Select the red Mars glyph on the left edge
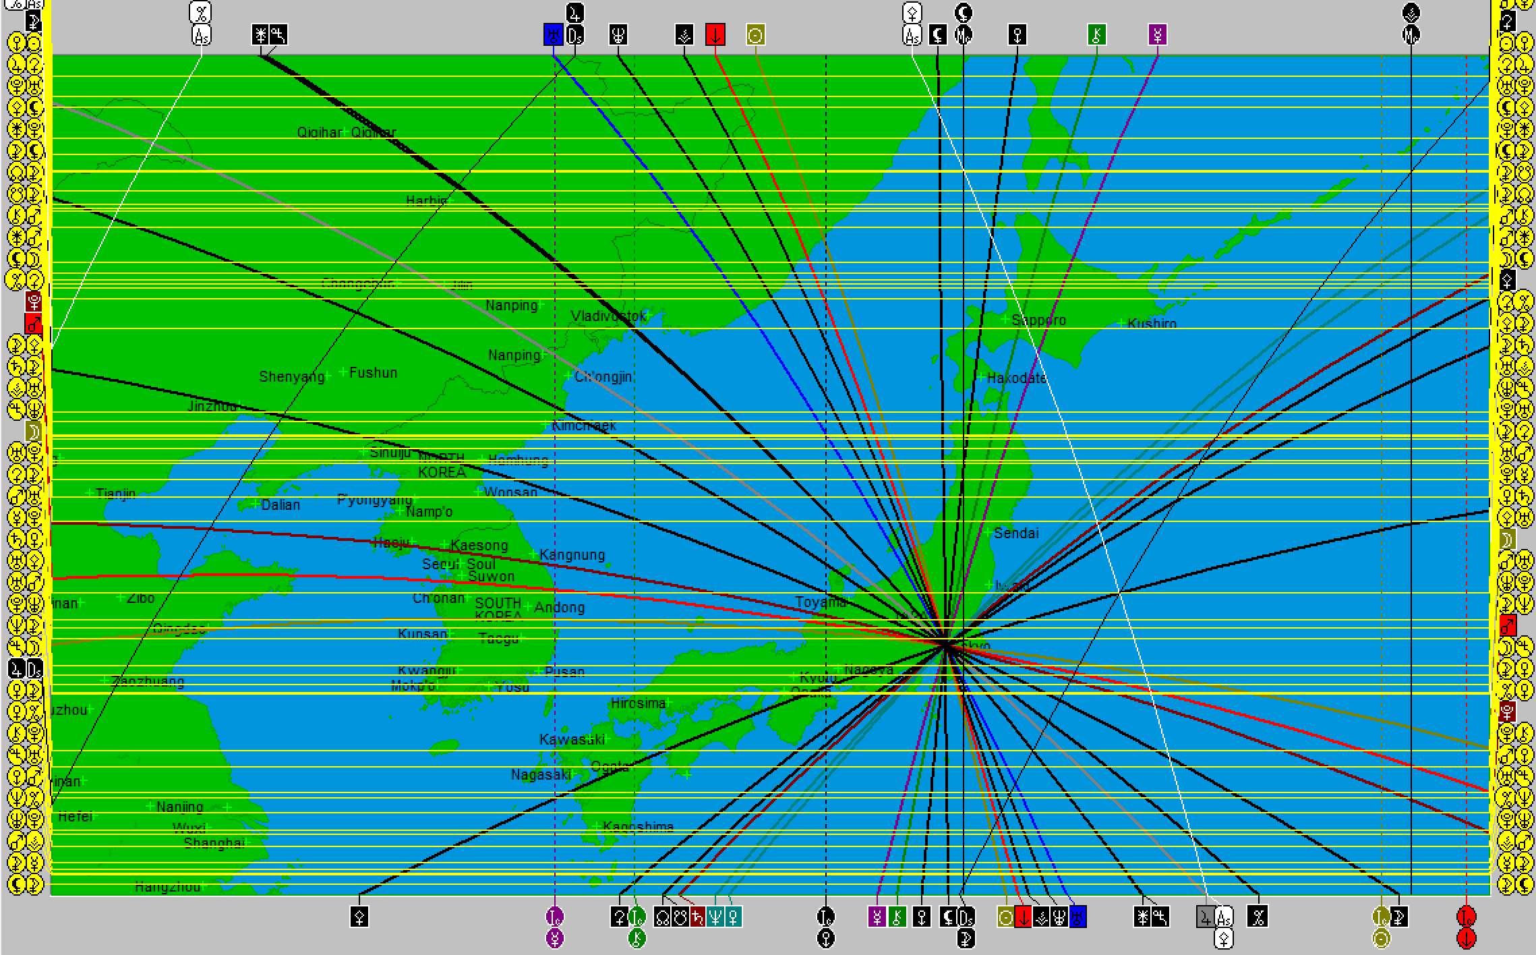 tap(33, 324)
